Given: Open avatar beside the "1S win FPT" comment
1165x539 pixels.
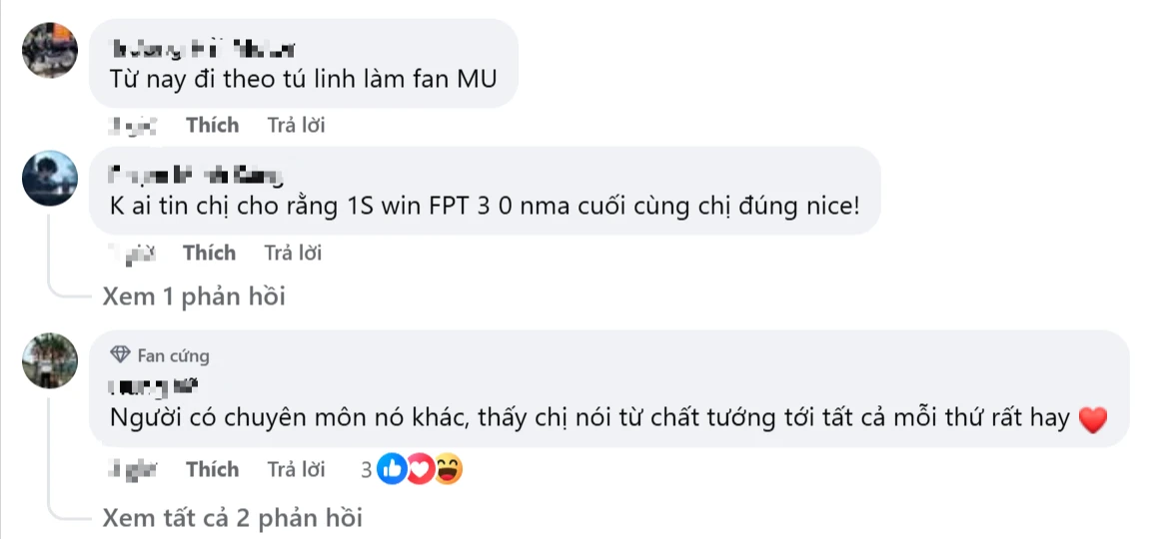Looking at the screenshot, I should (x=50, y=179).
